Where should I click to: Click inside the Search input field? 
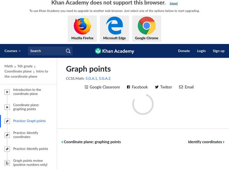46,51
